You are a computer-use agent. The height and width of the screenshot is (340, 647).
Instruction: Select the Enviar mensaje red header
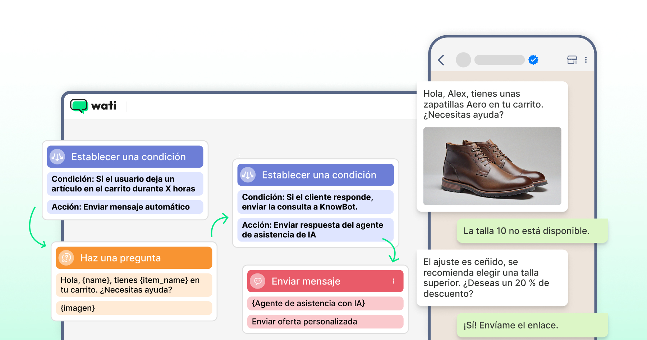coord(325,281)
